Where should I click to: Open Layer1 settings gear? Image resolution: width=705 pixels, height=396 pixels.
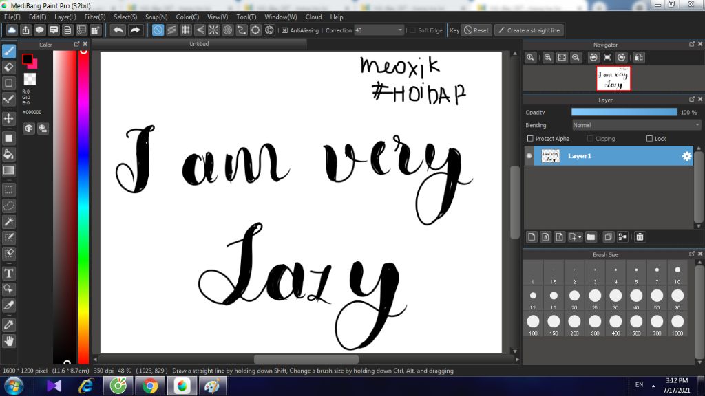click(x=686, y=156)
